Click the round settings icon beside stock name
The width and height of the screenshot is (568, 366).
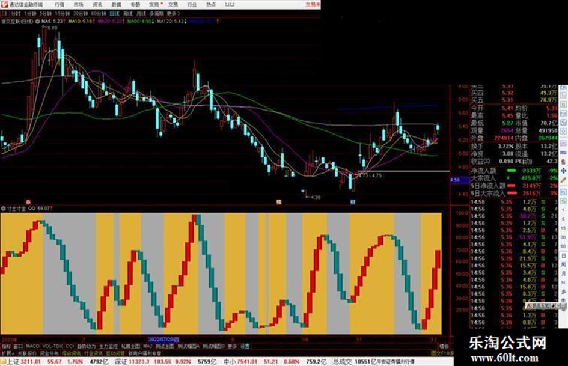(37, 22)
